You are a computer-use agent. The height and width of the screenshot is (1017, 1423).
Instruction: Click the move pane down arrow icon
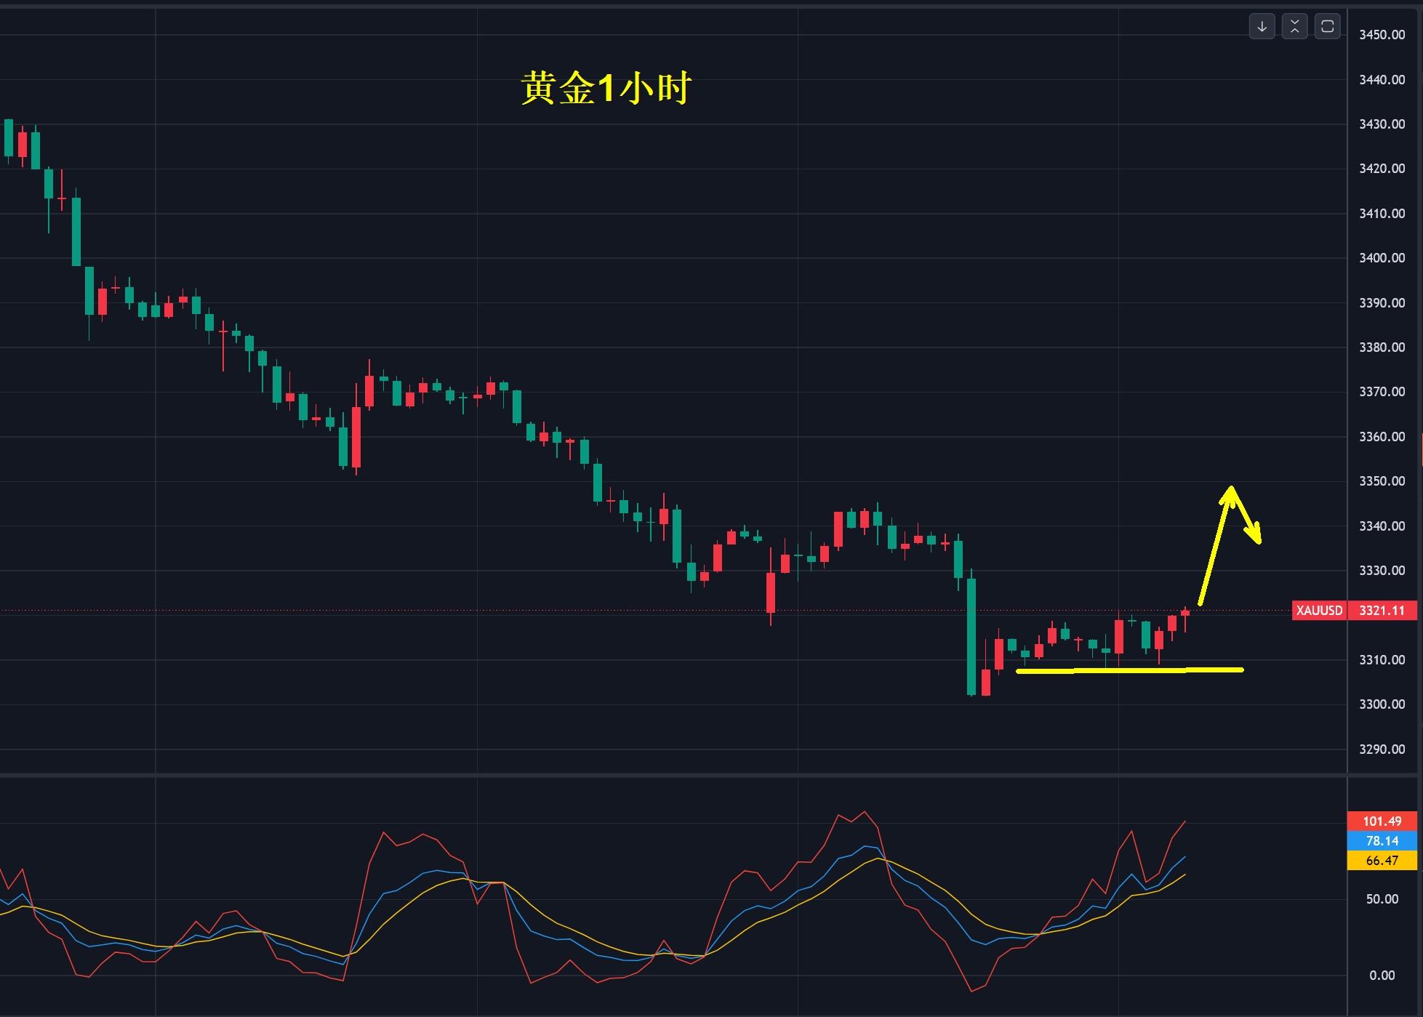[x=1262, y=27]
